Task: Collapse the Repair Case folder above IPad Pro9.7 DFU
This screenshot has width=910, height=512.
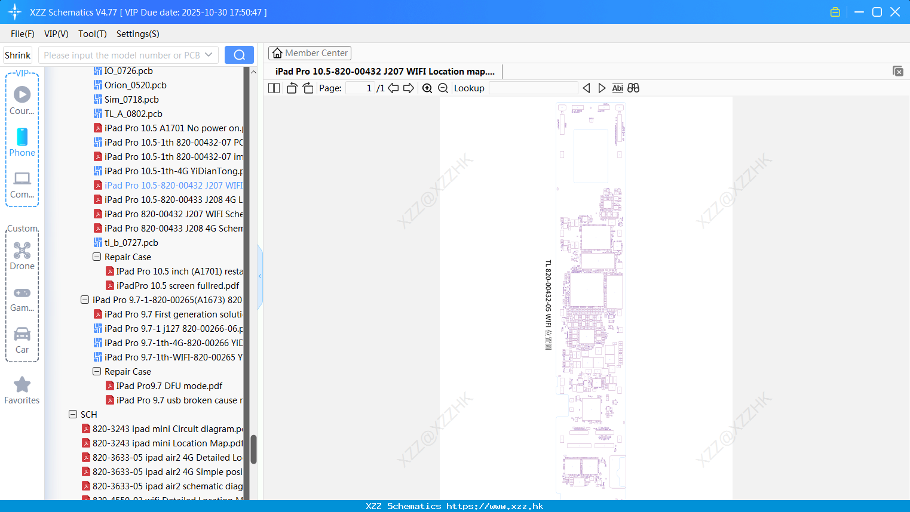Action: [x=97, y=372]
